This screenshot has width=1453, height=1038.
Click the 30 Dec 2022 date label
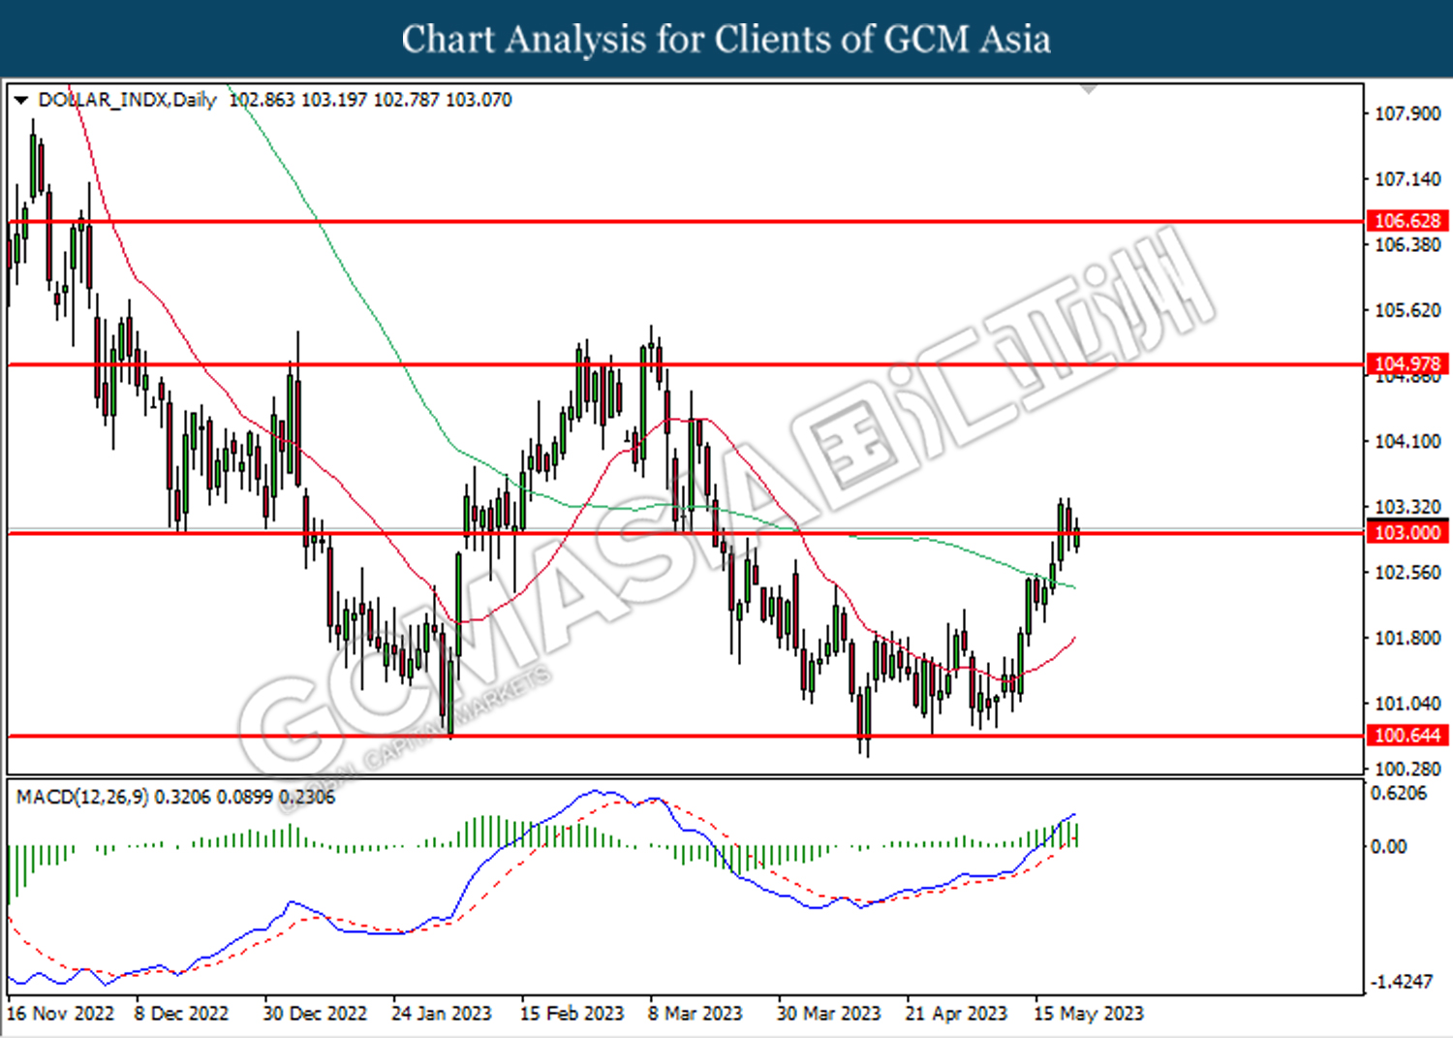click(x=315, y=1014)
